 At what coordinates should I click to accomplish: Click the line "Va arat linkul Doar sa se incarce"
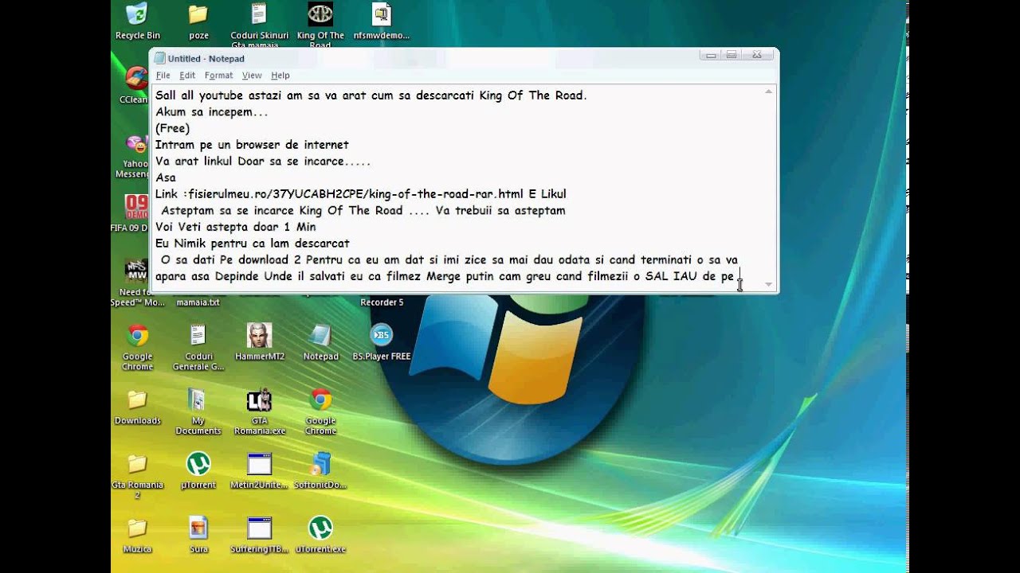click(263, 162)
